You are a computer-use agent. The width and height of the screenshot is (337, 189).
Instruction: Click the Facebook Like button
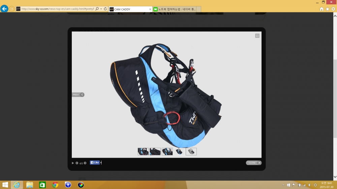(x=95, y=163)
